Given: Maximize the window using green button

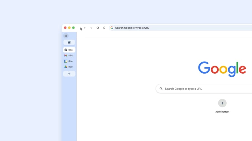Looking at the screenshot, I should pos(73,28).
